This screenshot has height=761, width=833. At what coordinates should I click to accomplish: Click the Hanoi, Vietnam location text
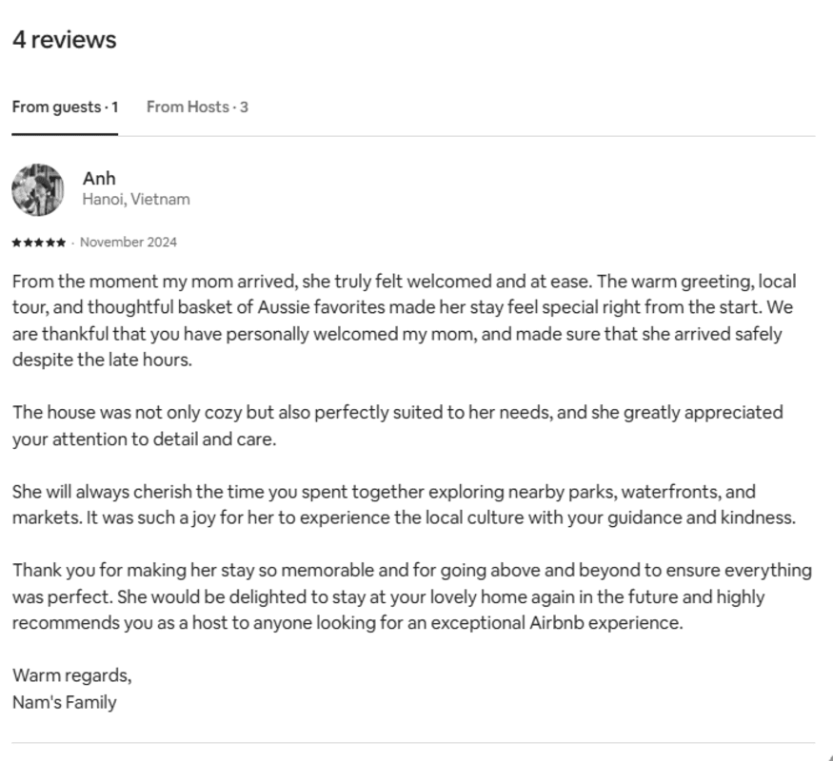pos(136,200)
